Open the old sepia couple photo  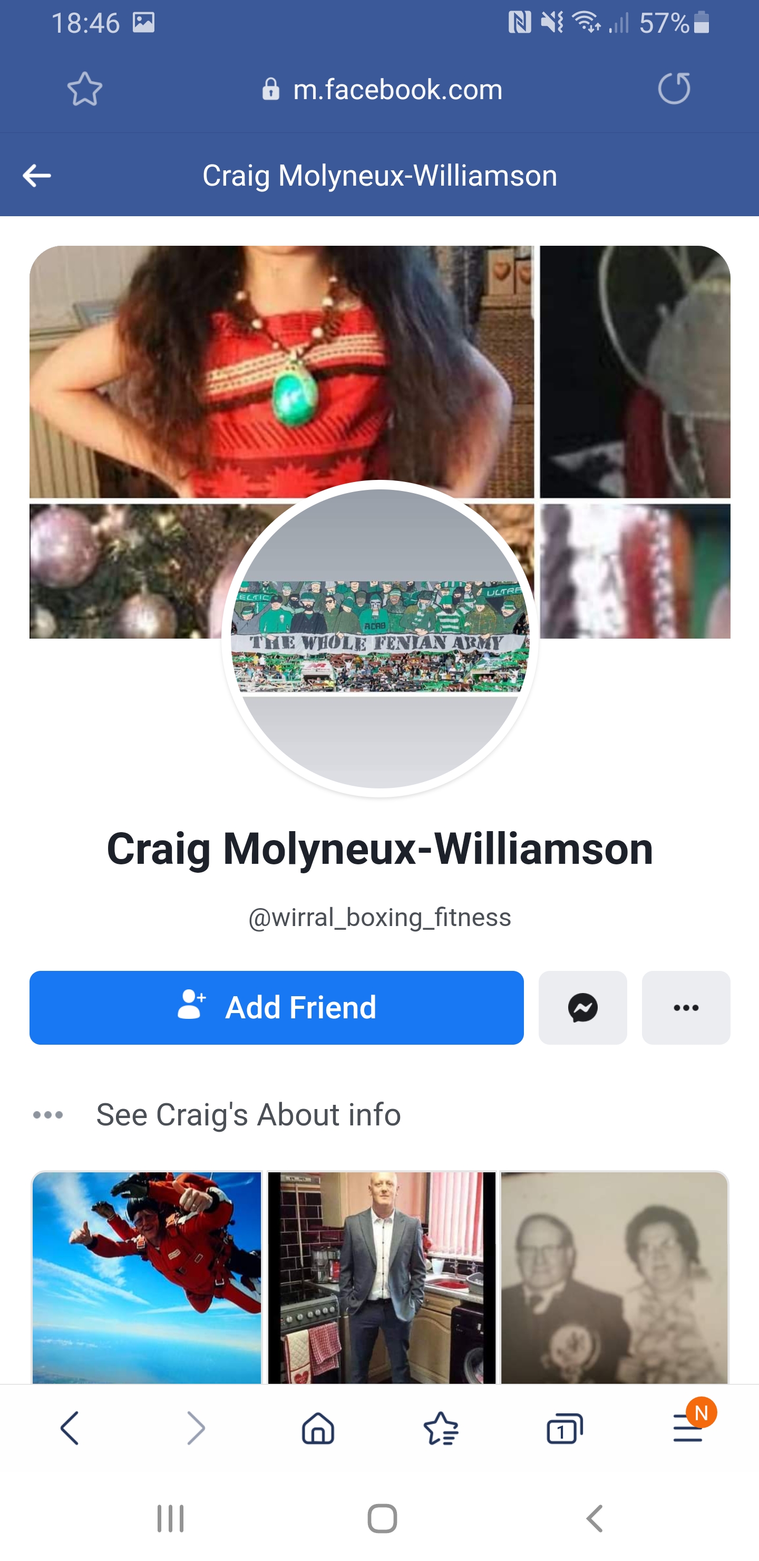point(614,1277)
